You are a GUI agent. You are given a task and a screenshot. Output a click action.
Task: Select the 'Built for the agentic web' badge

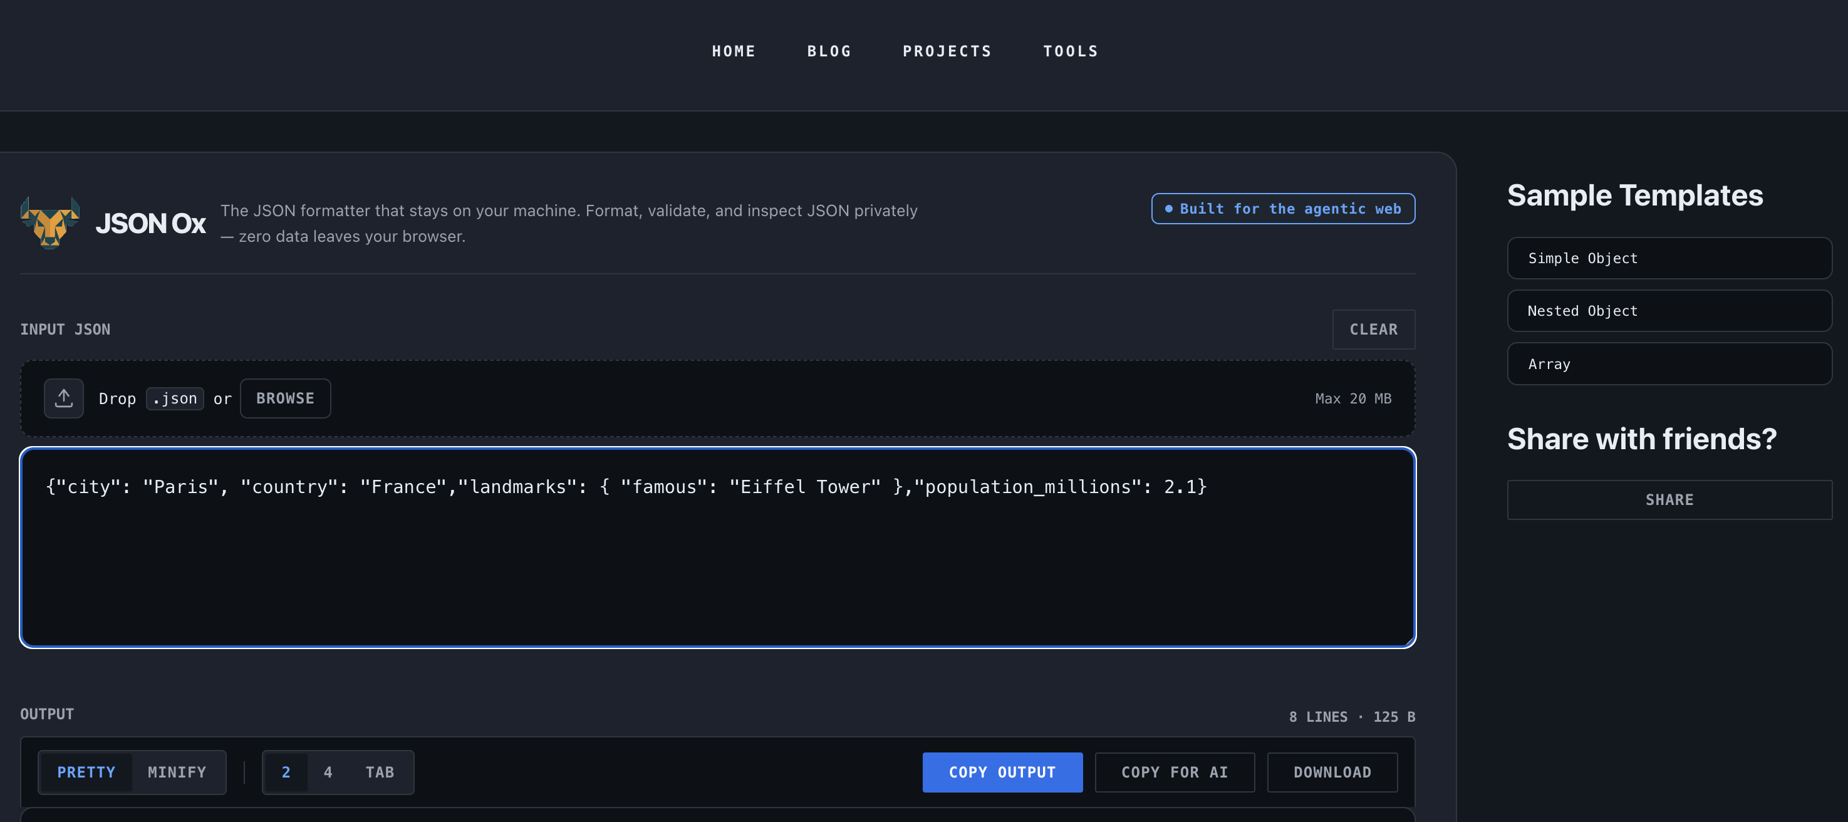point(1283,209)
